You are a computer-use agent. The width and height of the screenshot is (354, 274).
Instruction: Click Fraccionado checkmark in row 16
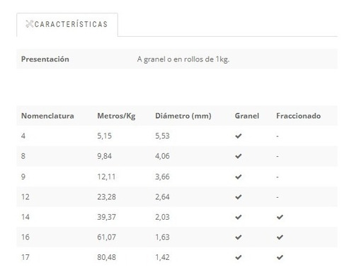280,237
